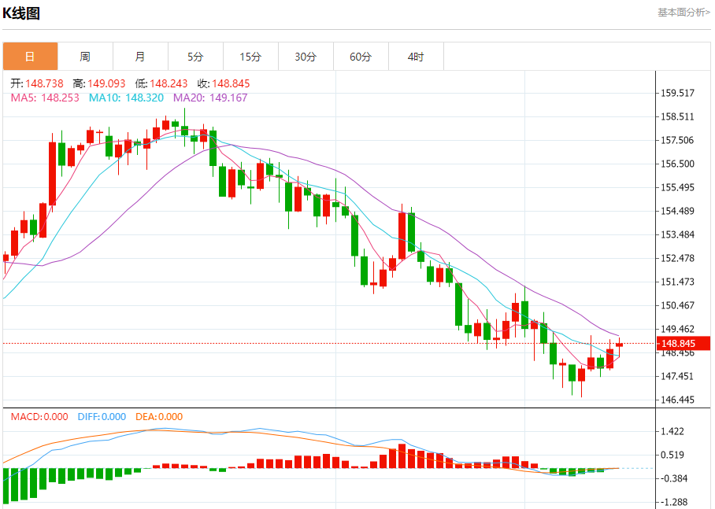
Task: Click the 147.451 price axis label
Action: point(678,376)
